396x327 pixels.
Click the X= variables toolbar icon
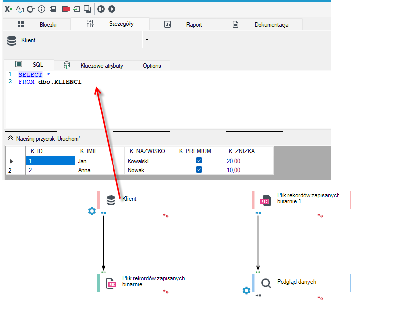9,9
